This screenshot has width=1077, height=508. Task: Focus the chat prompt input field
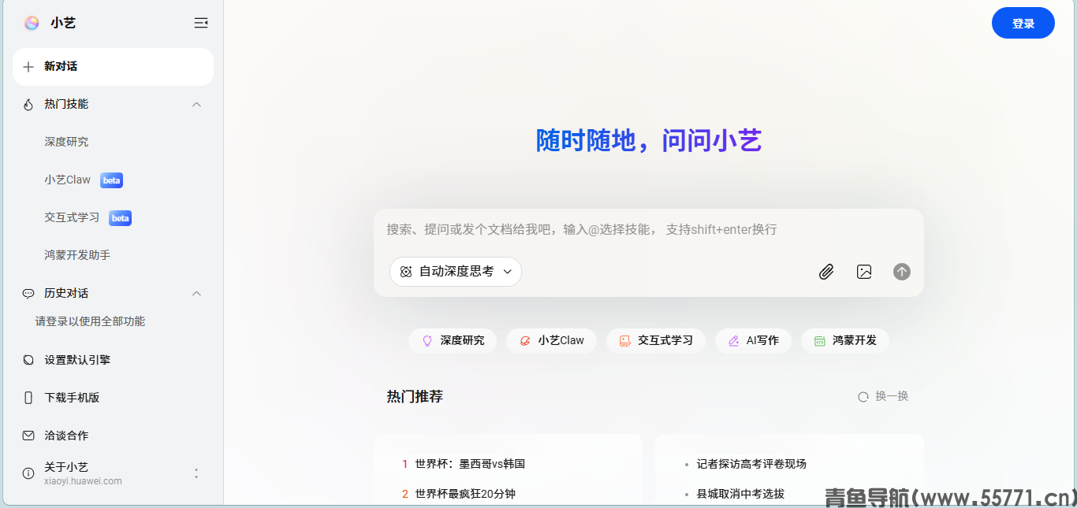click(x=648, y=230)
